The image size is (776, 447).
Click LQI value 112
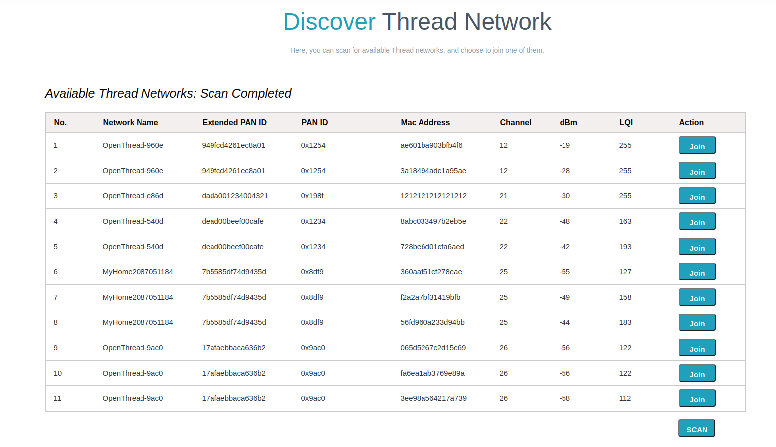[x=625, y=398]
